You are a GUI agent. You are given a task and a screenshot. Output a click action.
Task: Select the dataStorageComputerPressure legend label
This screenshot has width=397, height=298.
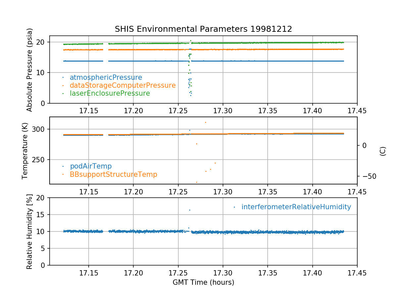click(x=122, y=85)
